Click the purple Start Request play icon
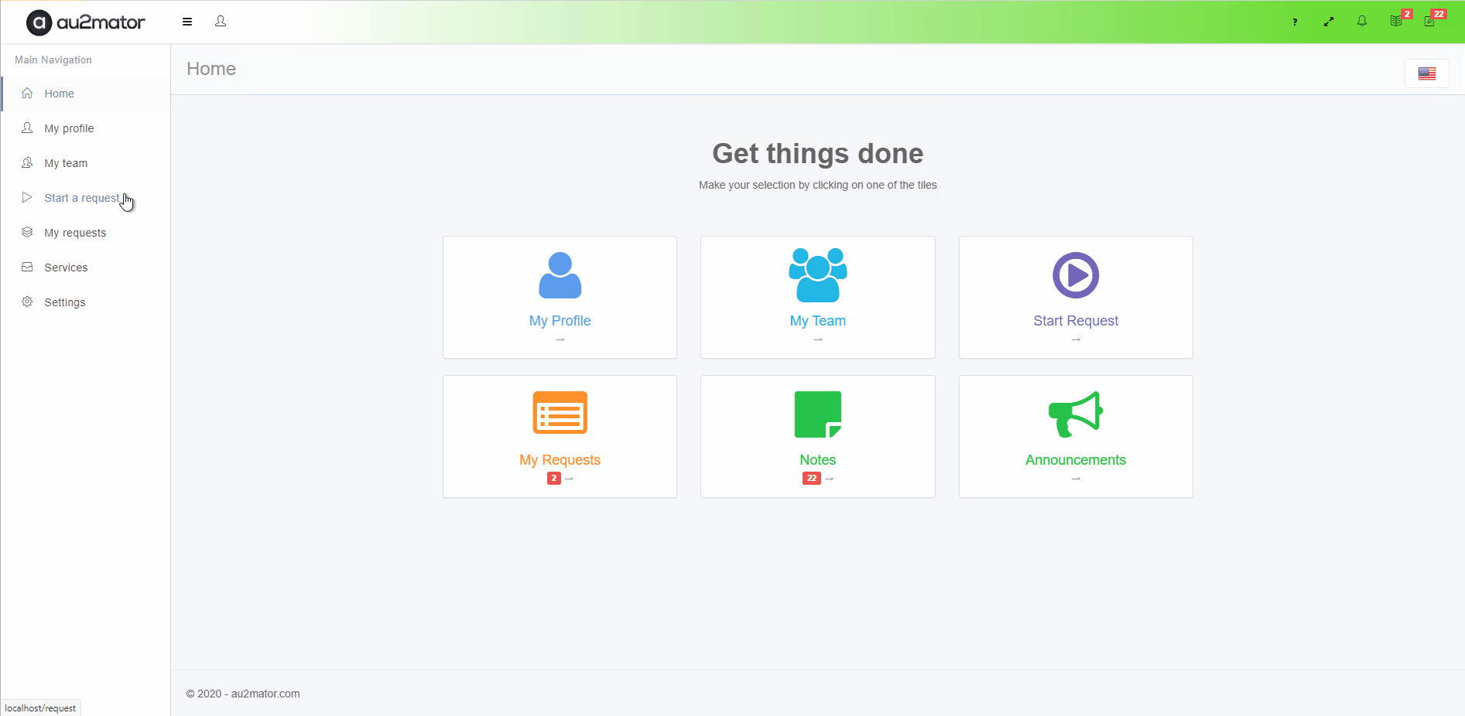 click(x=1075, y=275)
